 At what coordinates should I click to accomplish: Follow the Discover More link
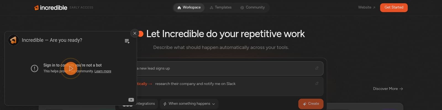click(388, 89)
